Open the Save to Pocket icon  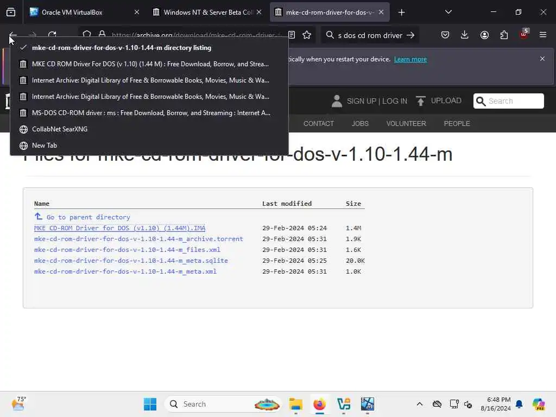tap(445, 35)
